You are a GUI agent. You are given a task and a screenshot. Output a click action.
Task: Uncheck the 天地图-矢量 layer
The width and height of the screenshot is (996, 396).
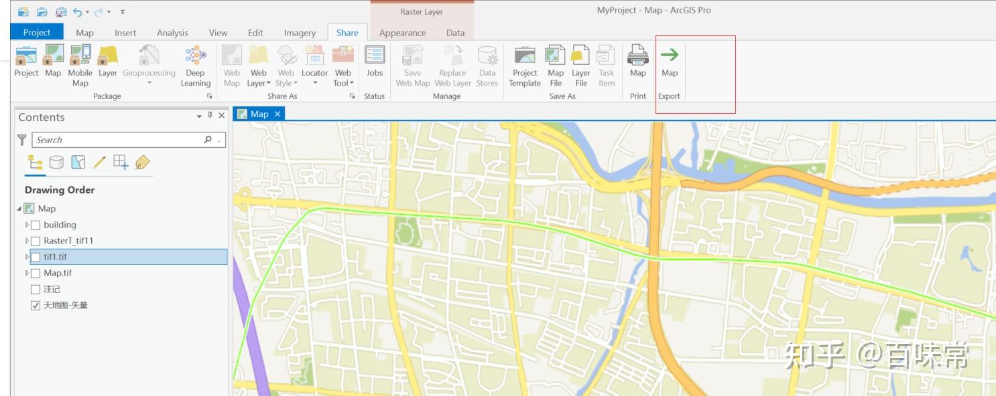[x=36, y=304]
